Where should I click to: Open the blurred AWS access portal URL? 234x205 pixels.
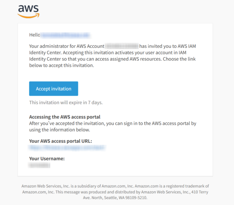67,148
